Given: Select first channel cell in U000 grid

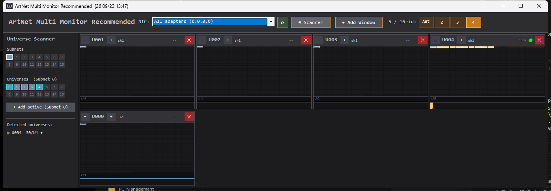Looking at the screenshot, I should pyautogui.click(x=83, y=124).
